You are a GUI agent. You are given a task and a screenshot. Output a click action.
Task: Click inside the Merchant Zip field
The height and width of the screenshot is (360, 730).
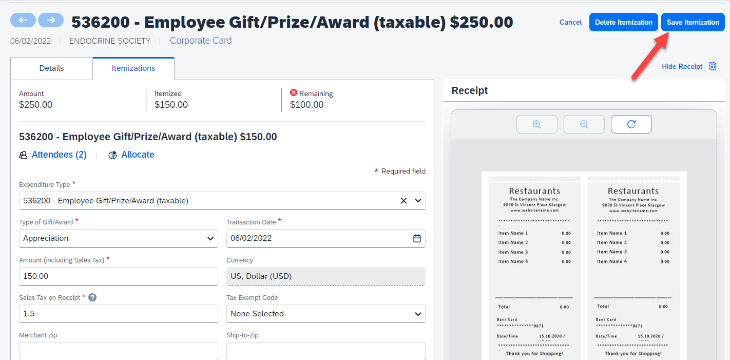click(118, 351)
